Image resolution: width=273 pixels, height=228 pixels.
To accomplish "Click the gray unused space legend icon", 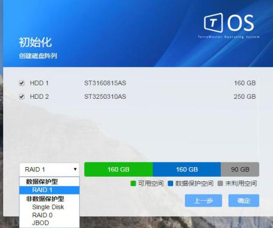I will (220, 184).
